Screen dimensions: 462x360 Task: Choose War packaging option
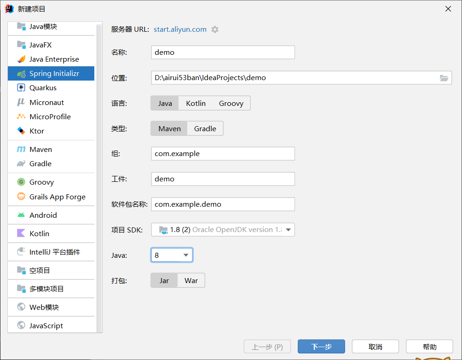pyautogui.click(x=191, y=280)
